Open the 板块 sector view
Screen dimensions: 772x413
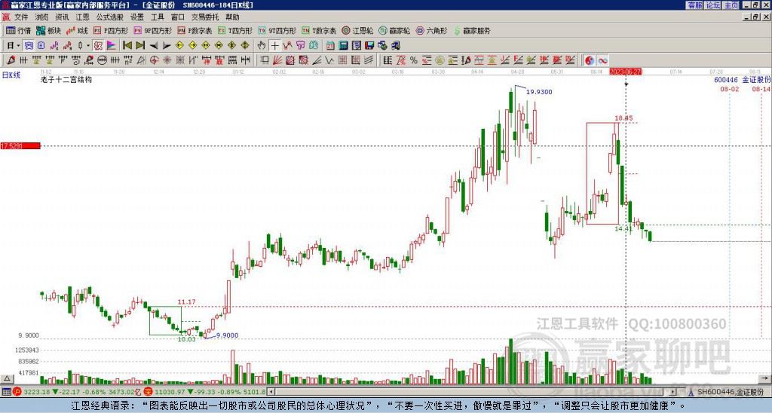point(48,30)
